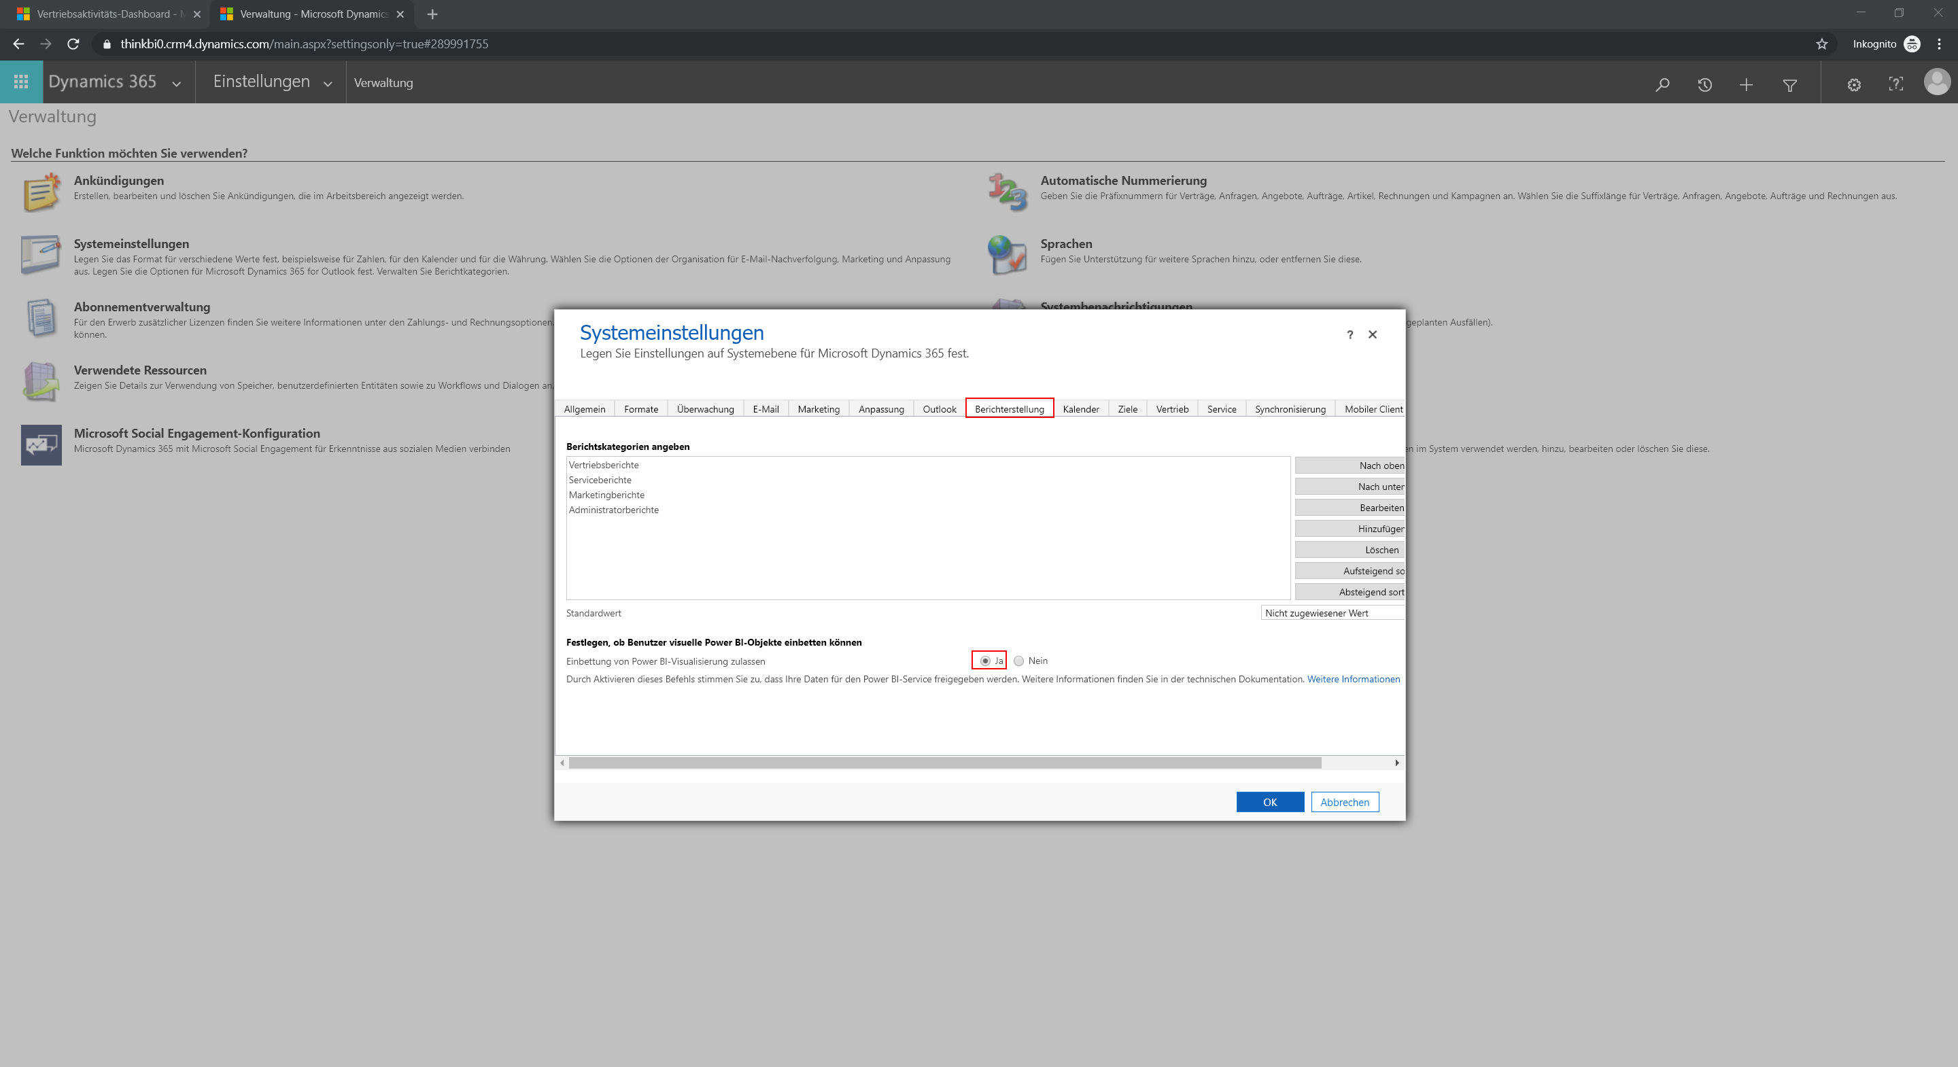The width and height of the screenshot is (1958, 1067).
Task: Select Vertriebsberichte in category list
Action: (x=604, y=465)
